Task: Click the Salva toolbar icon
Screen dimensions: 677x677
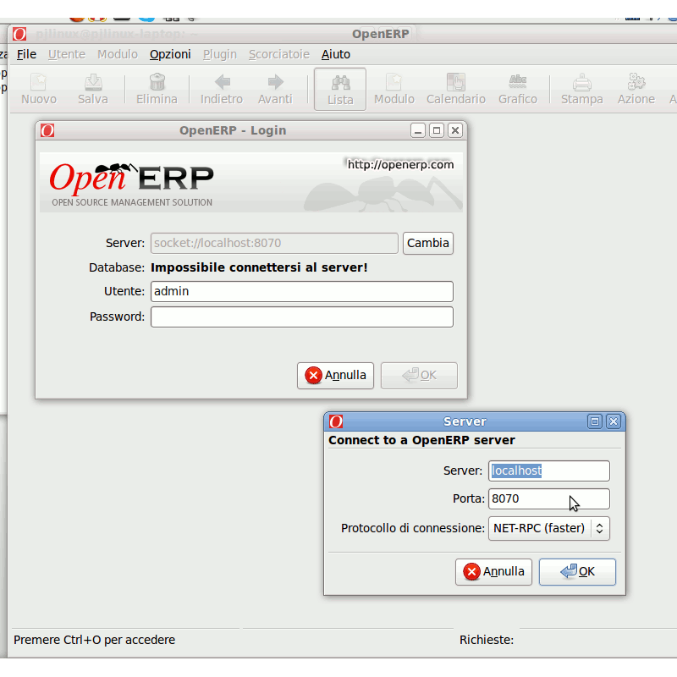Action: click(93, 89)
